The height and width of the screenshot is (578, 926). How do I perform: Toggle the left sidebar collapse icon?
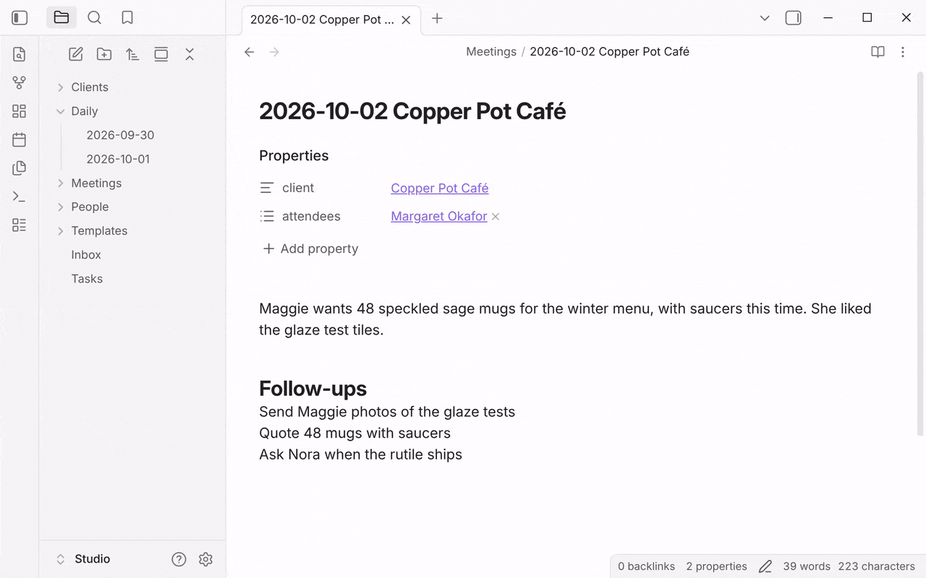coord(20,18)
